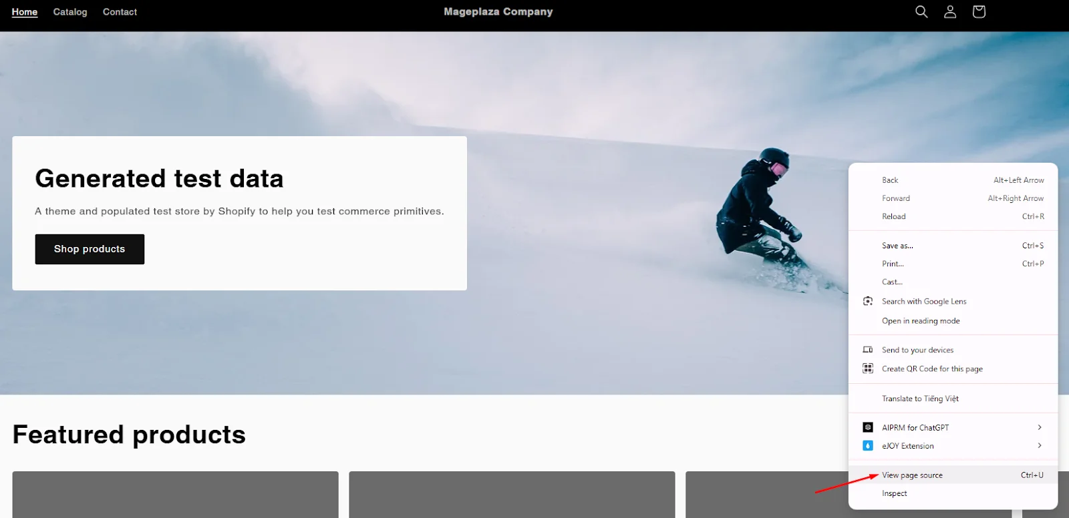1069x518 pixels.
Task: Select Reload from the context menu
Action: tap(894, 216)
